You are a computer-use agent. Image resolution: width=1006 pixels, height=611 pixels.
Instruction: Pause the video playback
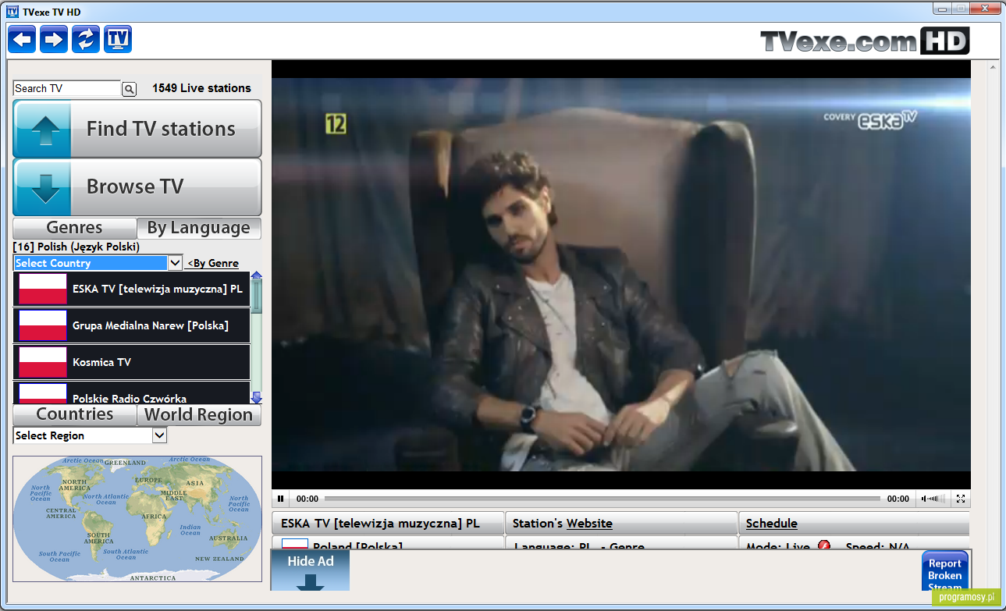tap(280, 499)
